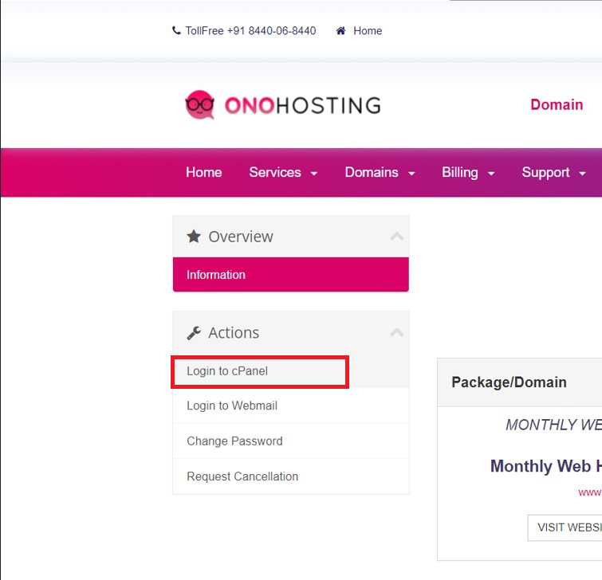The height and width of the screenshot is (580, 602).
Task: Open the Login to Webmail link
Action: [x=232, y=406]
